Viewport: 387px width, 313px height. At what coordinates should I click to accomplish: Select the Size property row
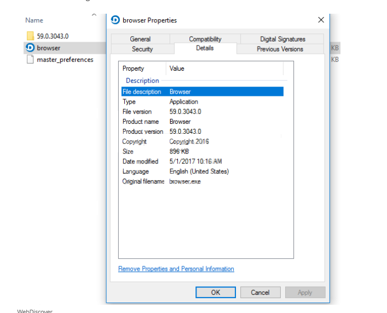[x=203, y=151]
